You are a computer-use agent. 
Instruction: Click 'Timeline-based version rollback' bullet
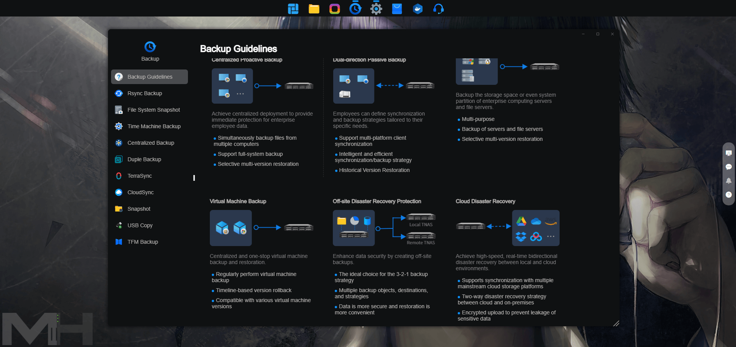(254, 290)
